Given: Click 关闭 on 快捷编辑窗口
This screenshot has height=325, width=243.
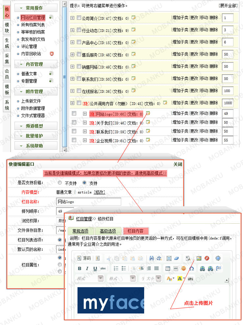Looking at the screenshot, I should click(178, 164).
